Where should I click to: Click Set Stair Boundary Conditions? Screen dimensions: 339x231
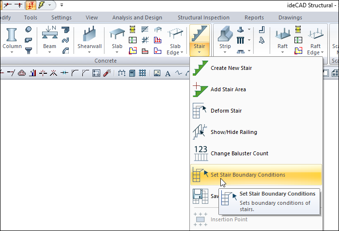[x=247, y=175]
